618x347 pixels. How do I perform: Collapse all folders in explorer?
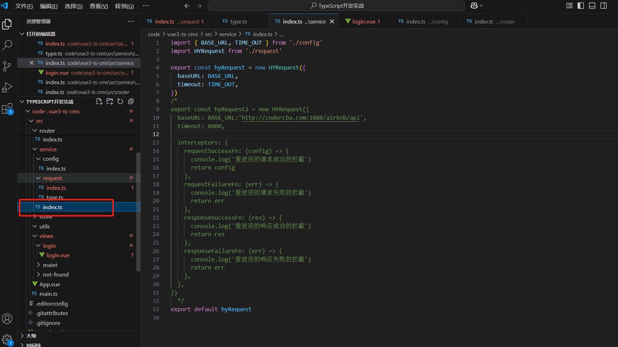[x=131, y=101]
